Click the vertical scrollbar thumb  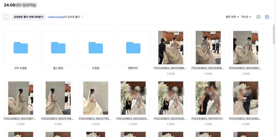pos(274,34)
